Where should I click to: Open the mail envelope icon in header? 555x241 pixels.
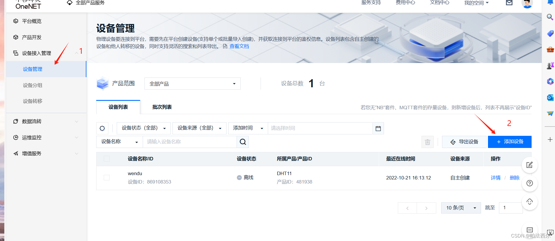click(x=509, y=3)
